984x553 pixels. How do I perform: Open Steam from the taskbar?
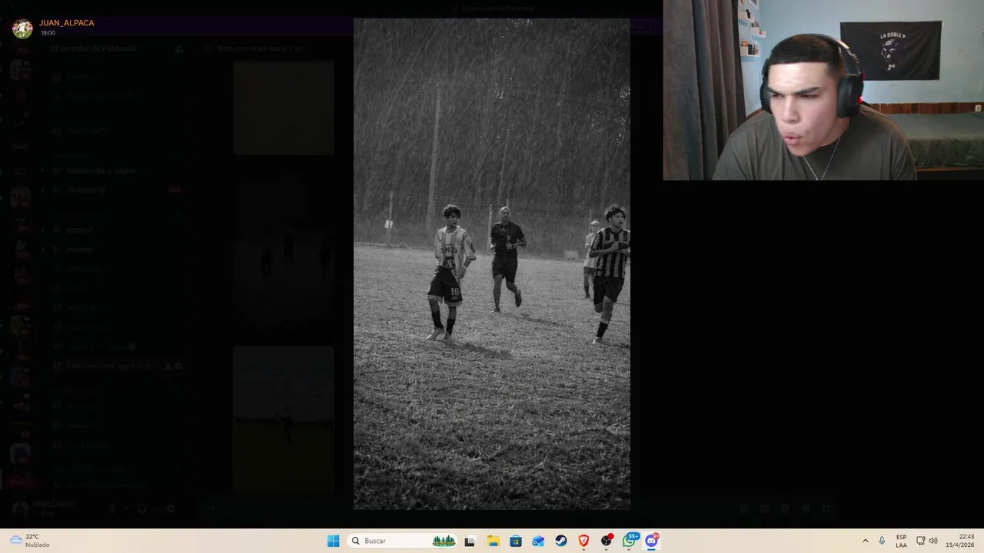(x=561, y=541)
